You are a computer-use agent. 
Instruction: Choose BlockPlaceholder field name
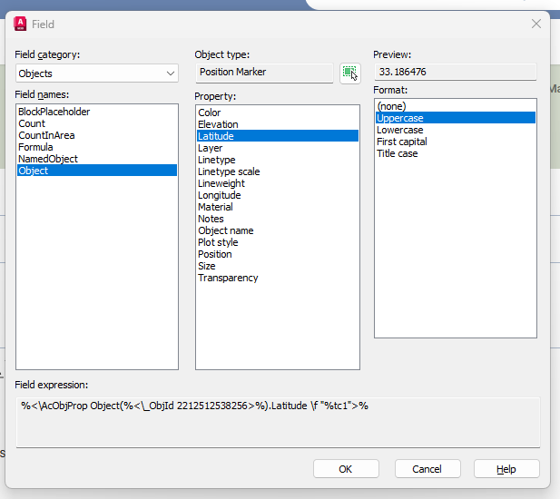pos(54,112)
